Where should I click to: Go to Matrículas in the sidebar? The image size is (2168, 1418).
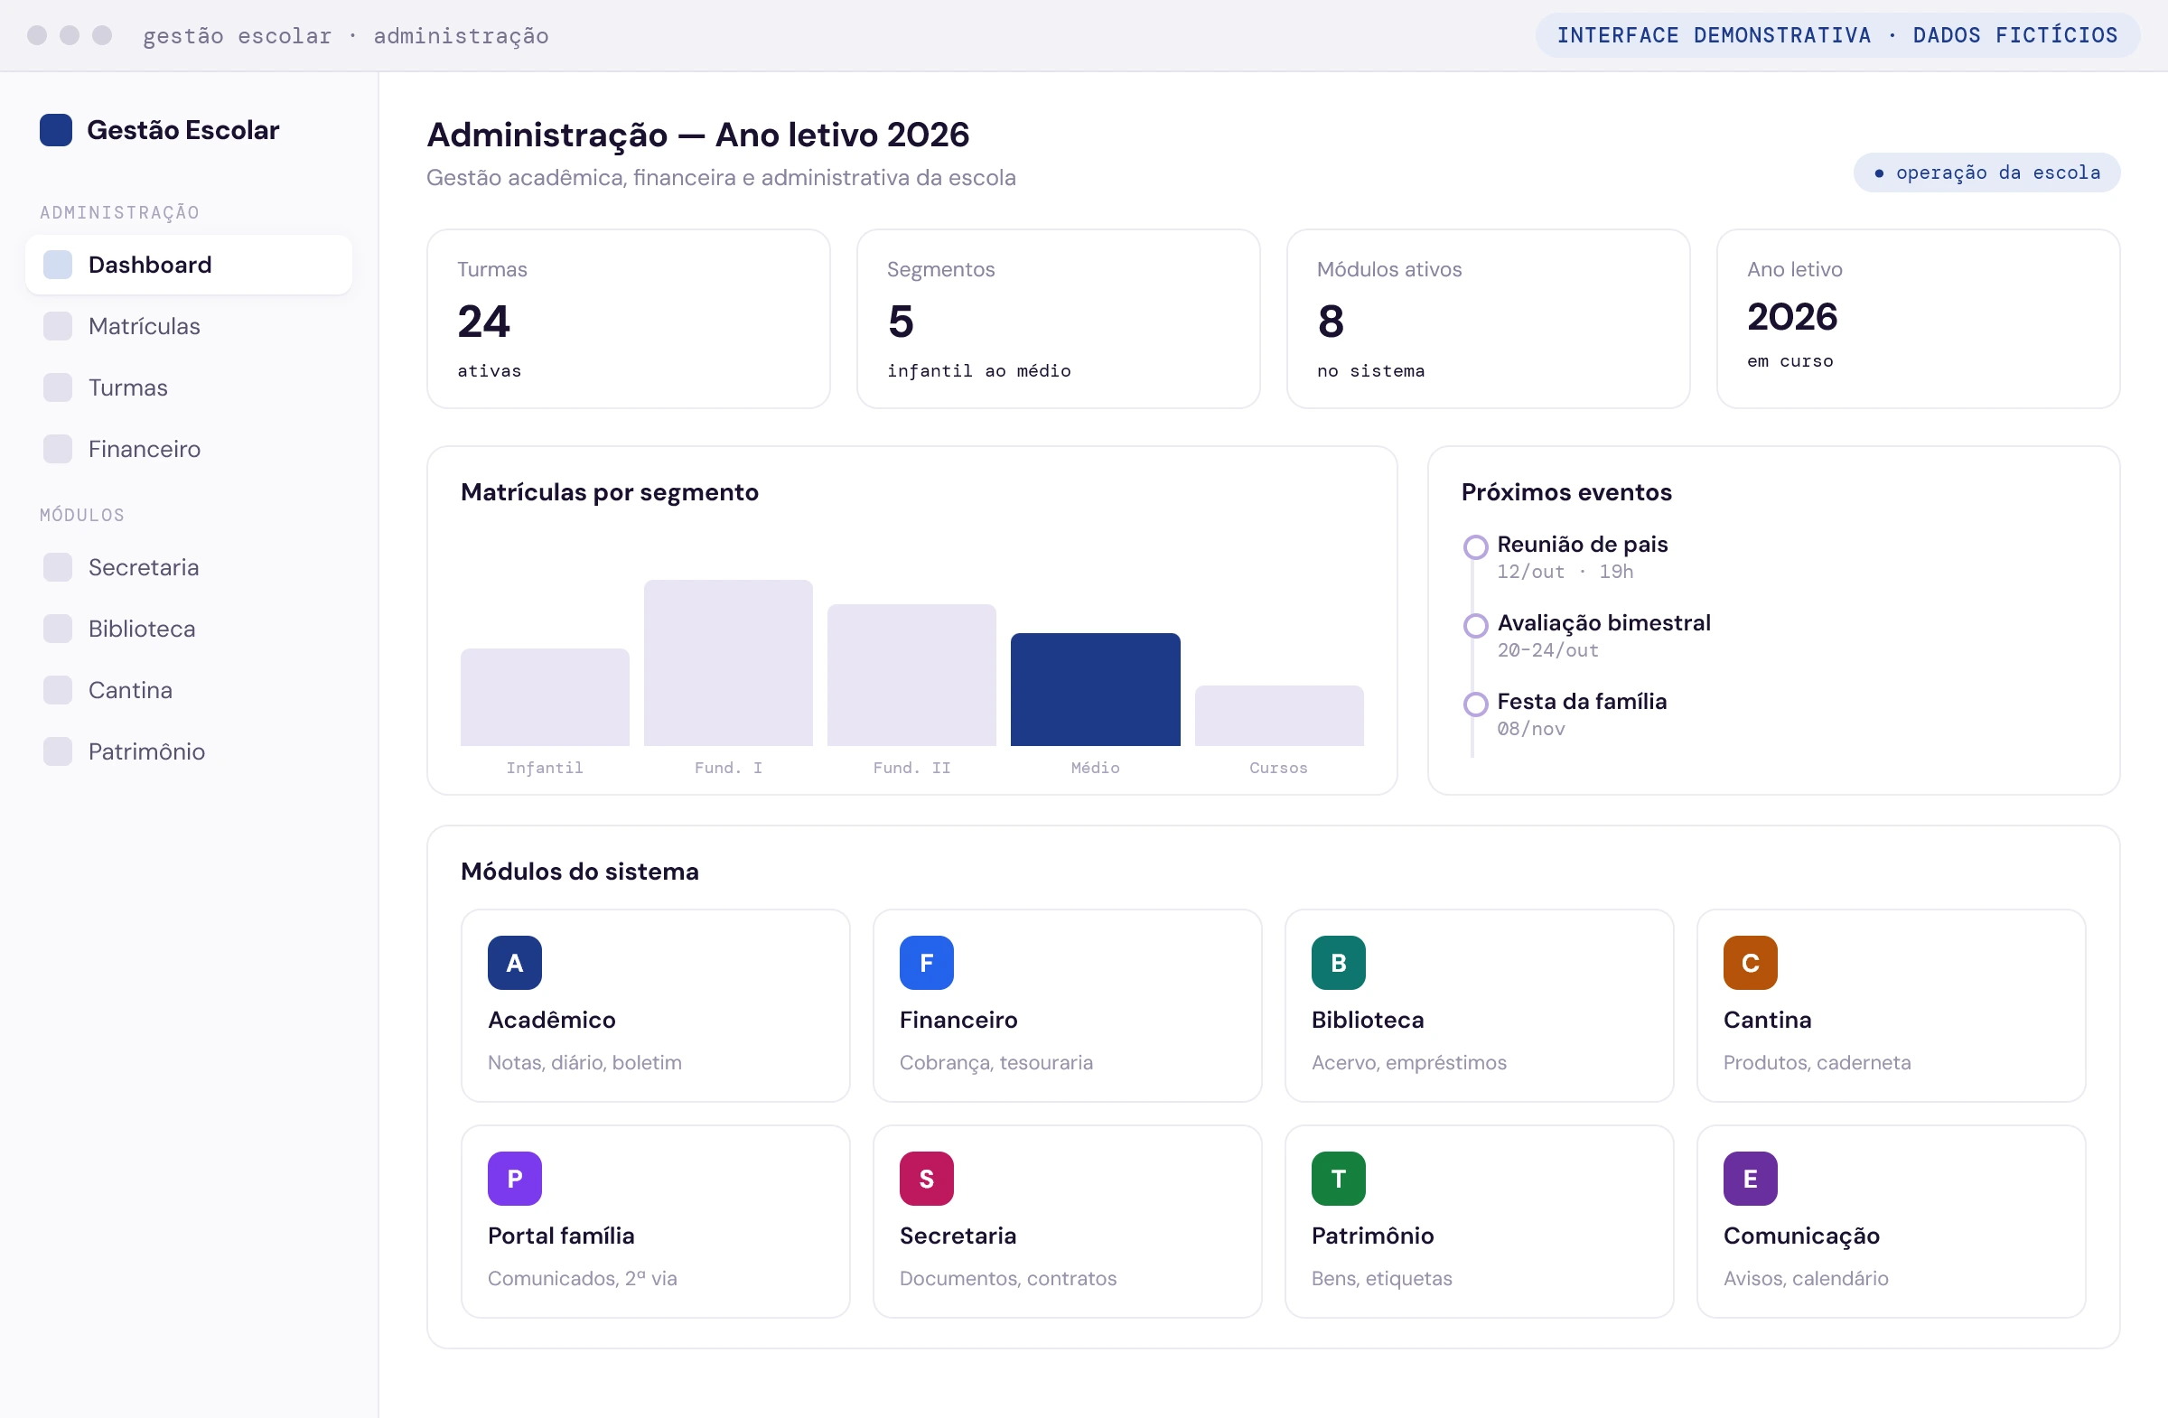click(x=189, y=326)
